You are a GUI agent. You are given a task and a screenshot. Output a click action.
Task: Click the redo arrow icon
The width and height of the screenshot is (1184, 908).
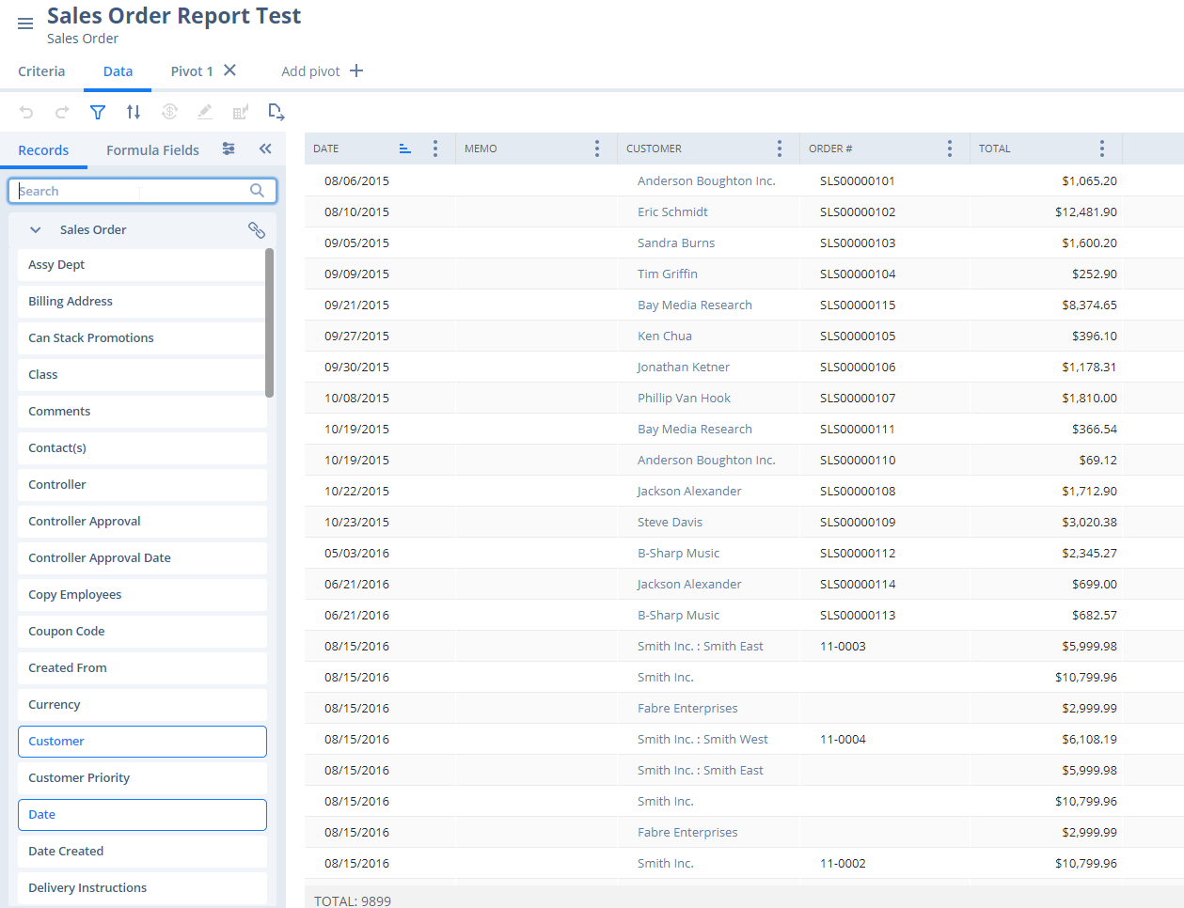click(x=62, y=112)
